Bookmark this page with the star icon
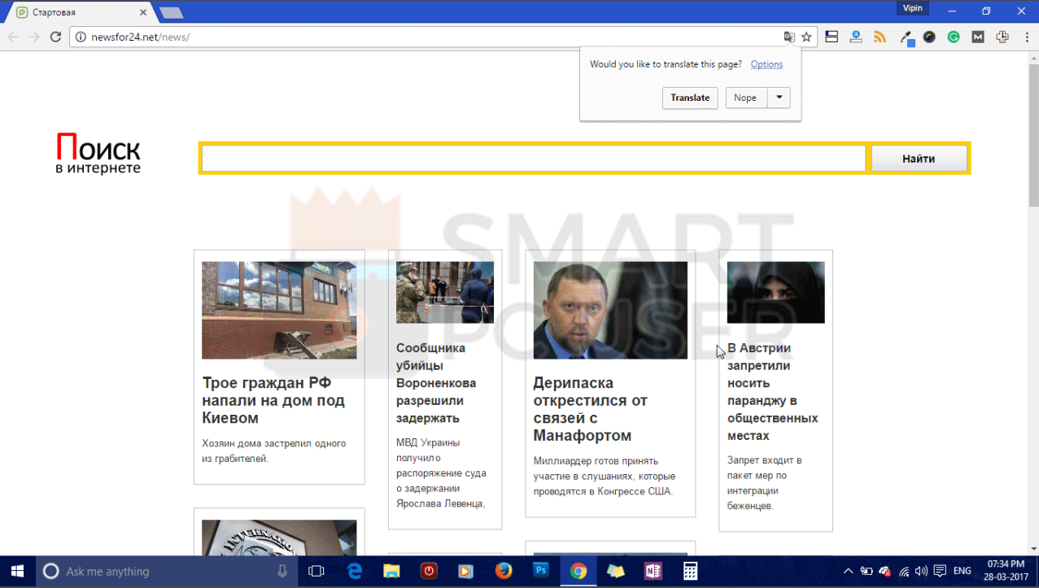The image size is (1039, 588). click(x=805, y=37)
